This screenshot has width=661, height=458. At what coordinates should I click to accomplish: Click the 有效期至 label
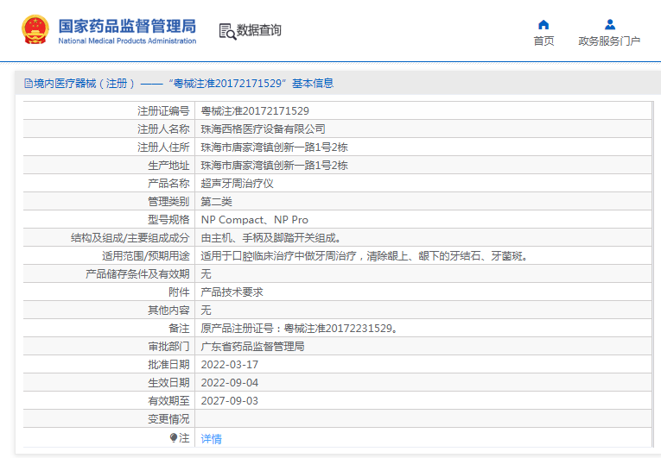click(x=168, y=400)
